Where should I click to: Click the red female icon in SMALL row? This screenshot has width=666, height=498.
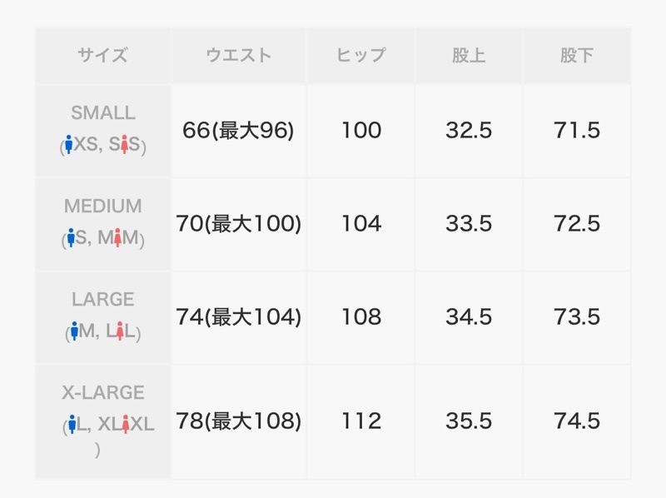tap(124, 144)
